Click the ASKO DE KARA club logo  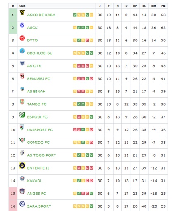coord(22,12)
